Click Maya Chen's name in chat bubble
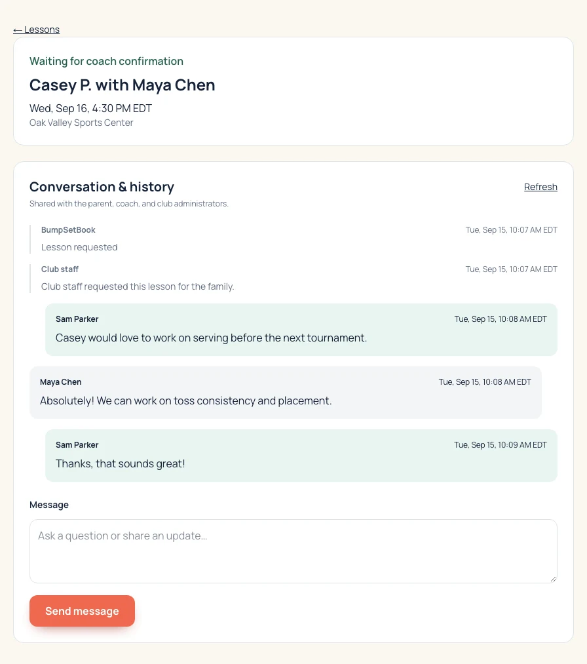The height and width of the screenshot is (664, 587). pos(60,382)
